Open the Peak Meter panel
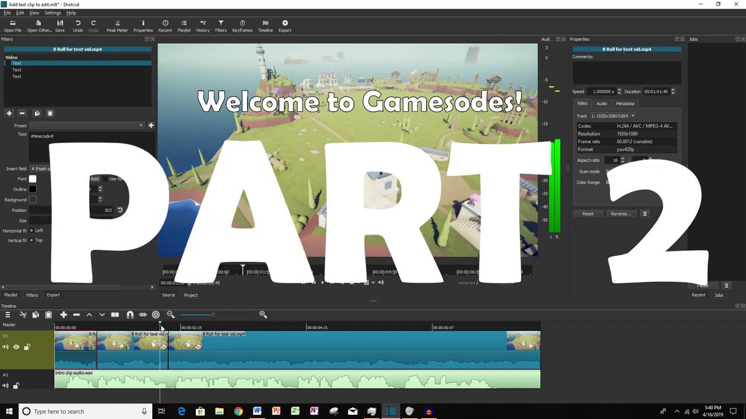 117,26
